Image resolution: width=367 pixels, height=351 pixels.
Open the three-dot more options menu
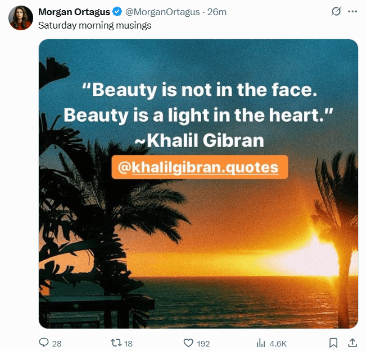(x=352, y=11)
